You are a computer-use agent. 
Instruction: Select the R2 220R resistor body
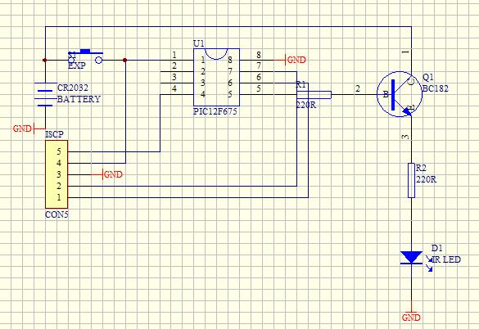tap(412, 180)
